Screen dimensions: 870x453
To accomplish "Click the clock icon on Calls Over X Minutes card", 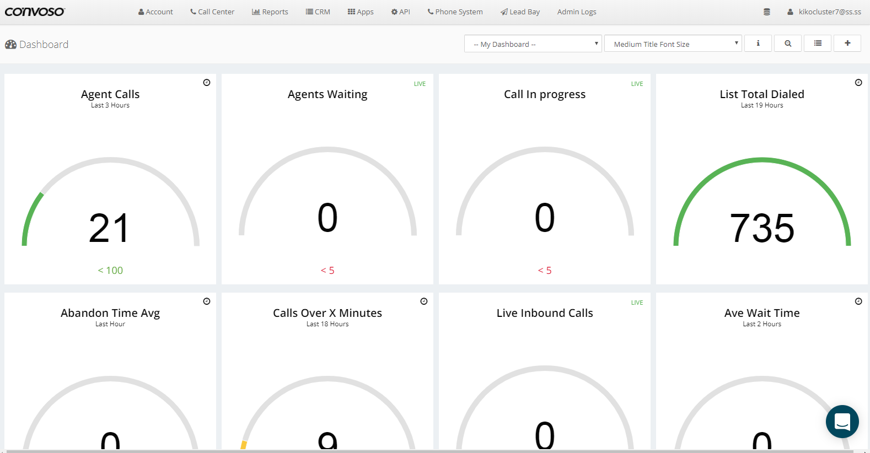I will click(424, 301).
